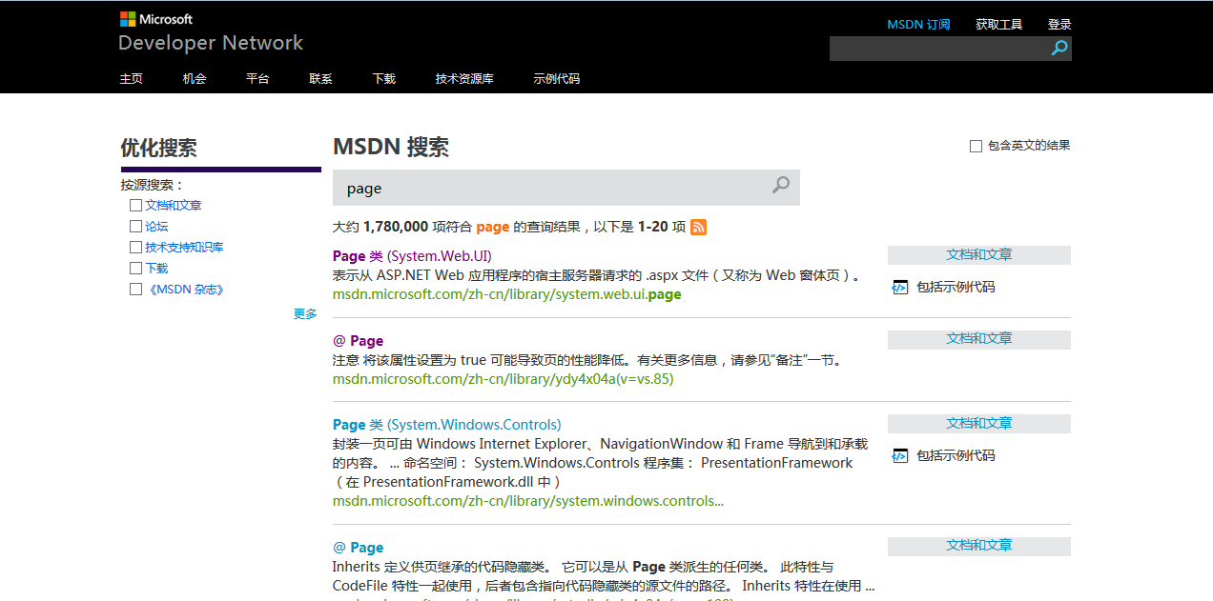Viewport: 1213px width, 601px height.
Task: Enable the 包含英文的结果 checkbox
Action: click(x=976, y=146)
